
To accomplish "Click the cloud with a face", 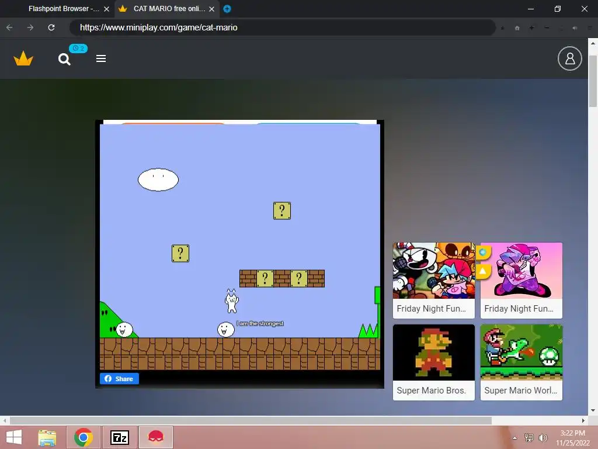I will coord(158,179).
